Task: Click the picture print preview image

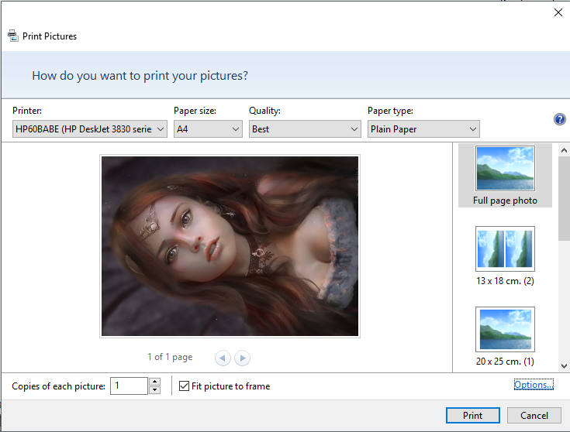Action: tap(230, 246)
